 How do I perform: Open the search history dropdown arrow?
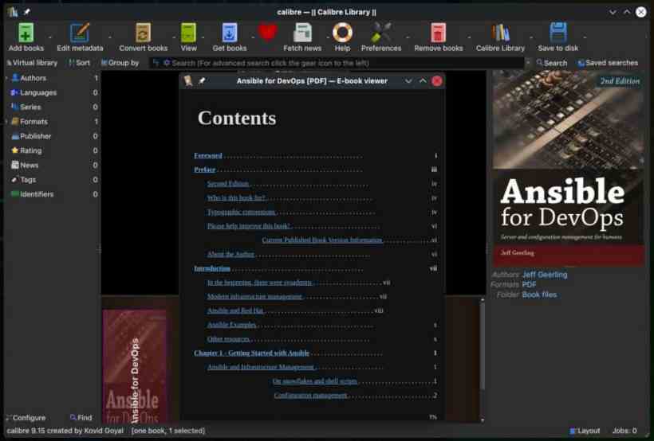pos(529,63)
